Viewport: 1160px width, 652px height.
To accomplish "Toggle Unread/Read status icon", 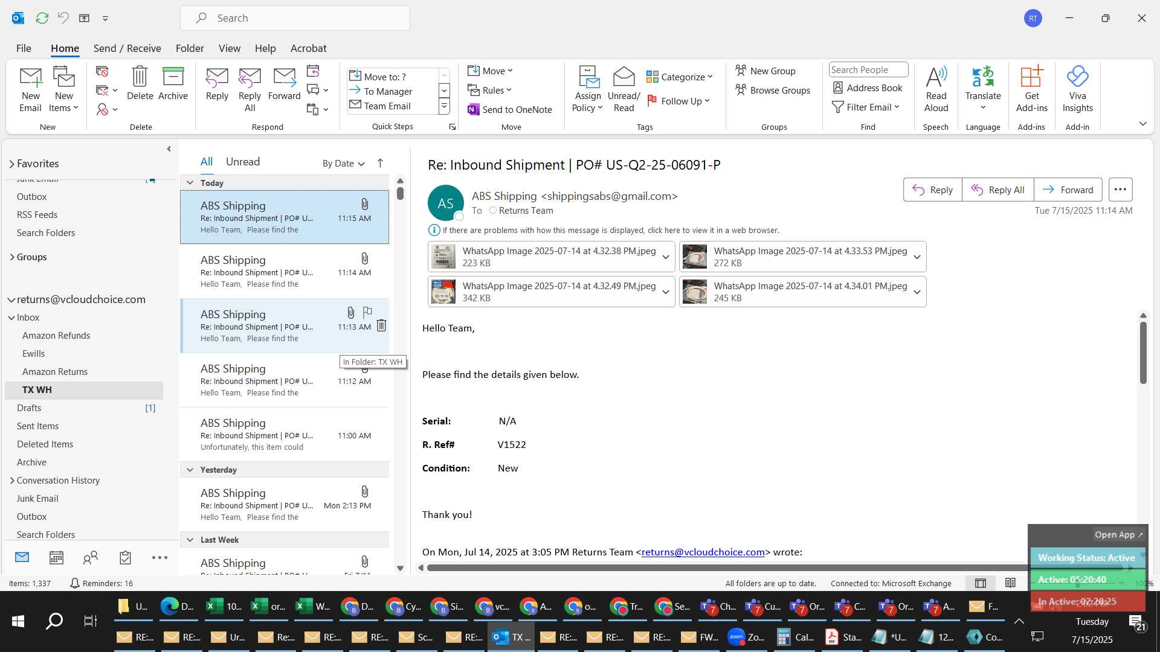I will coord(623,89).
